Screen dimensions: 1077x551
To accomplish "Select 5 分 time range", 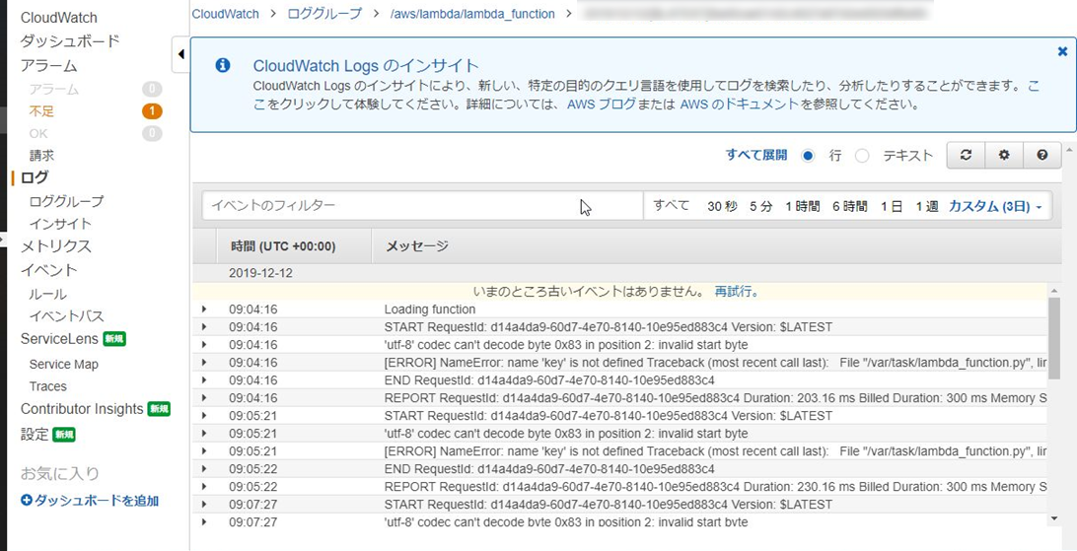I will 761,207.
